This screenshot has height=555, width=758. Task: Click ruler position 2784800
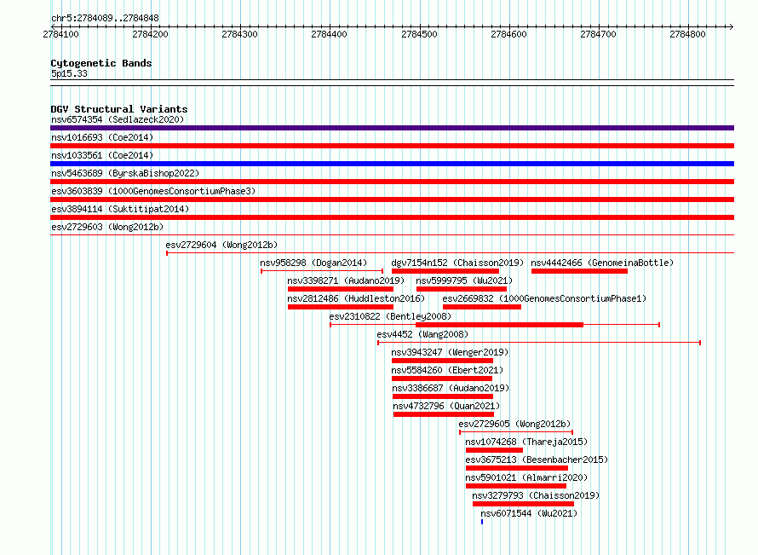click(687, 34)
